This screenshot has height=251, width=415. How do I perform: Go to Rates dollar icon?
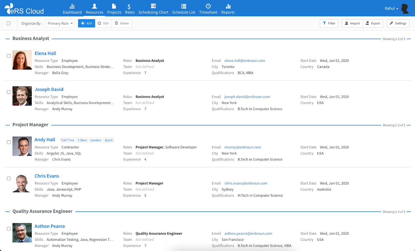point(129,7)
